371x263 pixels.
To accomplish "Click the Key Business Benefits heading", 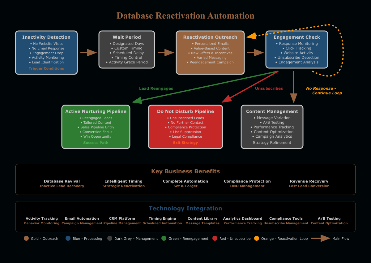I will 185,171.
